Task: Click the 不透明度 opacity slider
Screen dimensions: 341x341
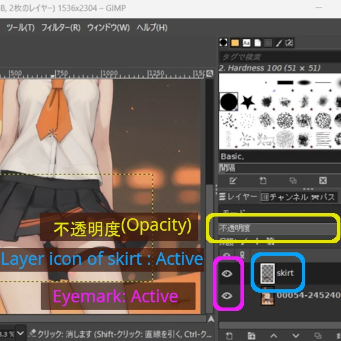Action: tap(280, 228)
